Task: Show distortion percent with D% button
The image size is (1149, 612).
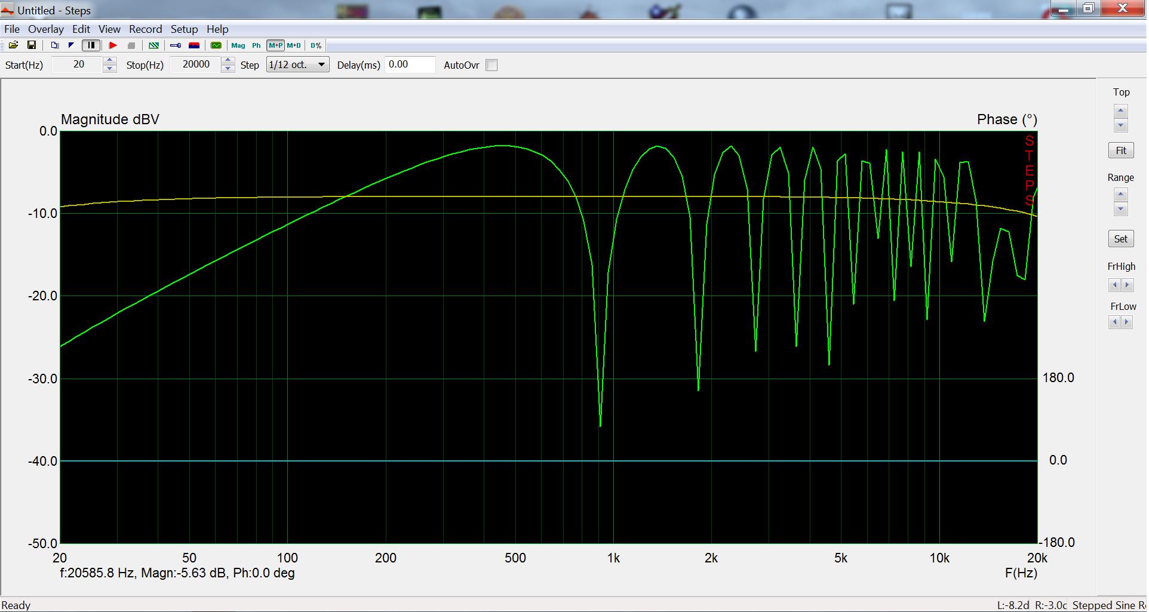Action: tap(316, 45)
